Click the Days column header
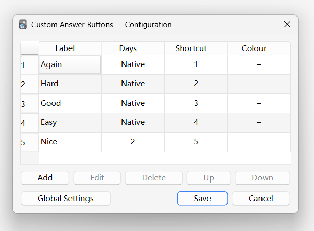Viewport: 314px width, 231px height. [133, 48]
